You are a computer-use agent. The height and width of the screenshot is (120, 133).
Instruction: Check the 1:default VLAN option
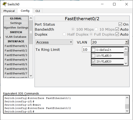point(94,50)
